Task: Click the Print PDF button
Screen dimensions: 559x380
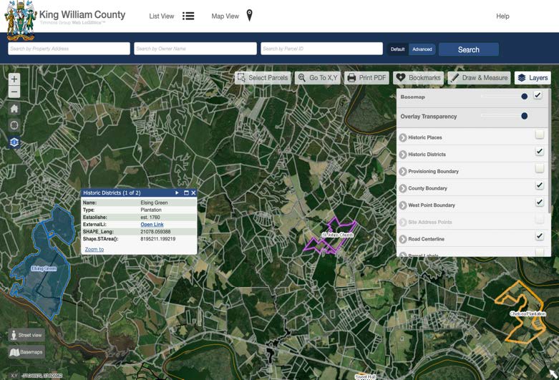Action: point(366,78)
